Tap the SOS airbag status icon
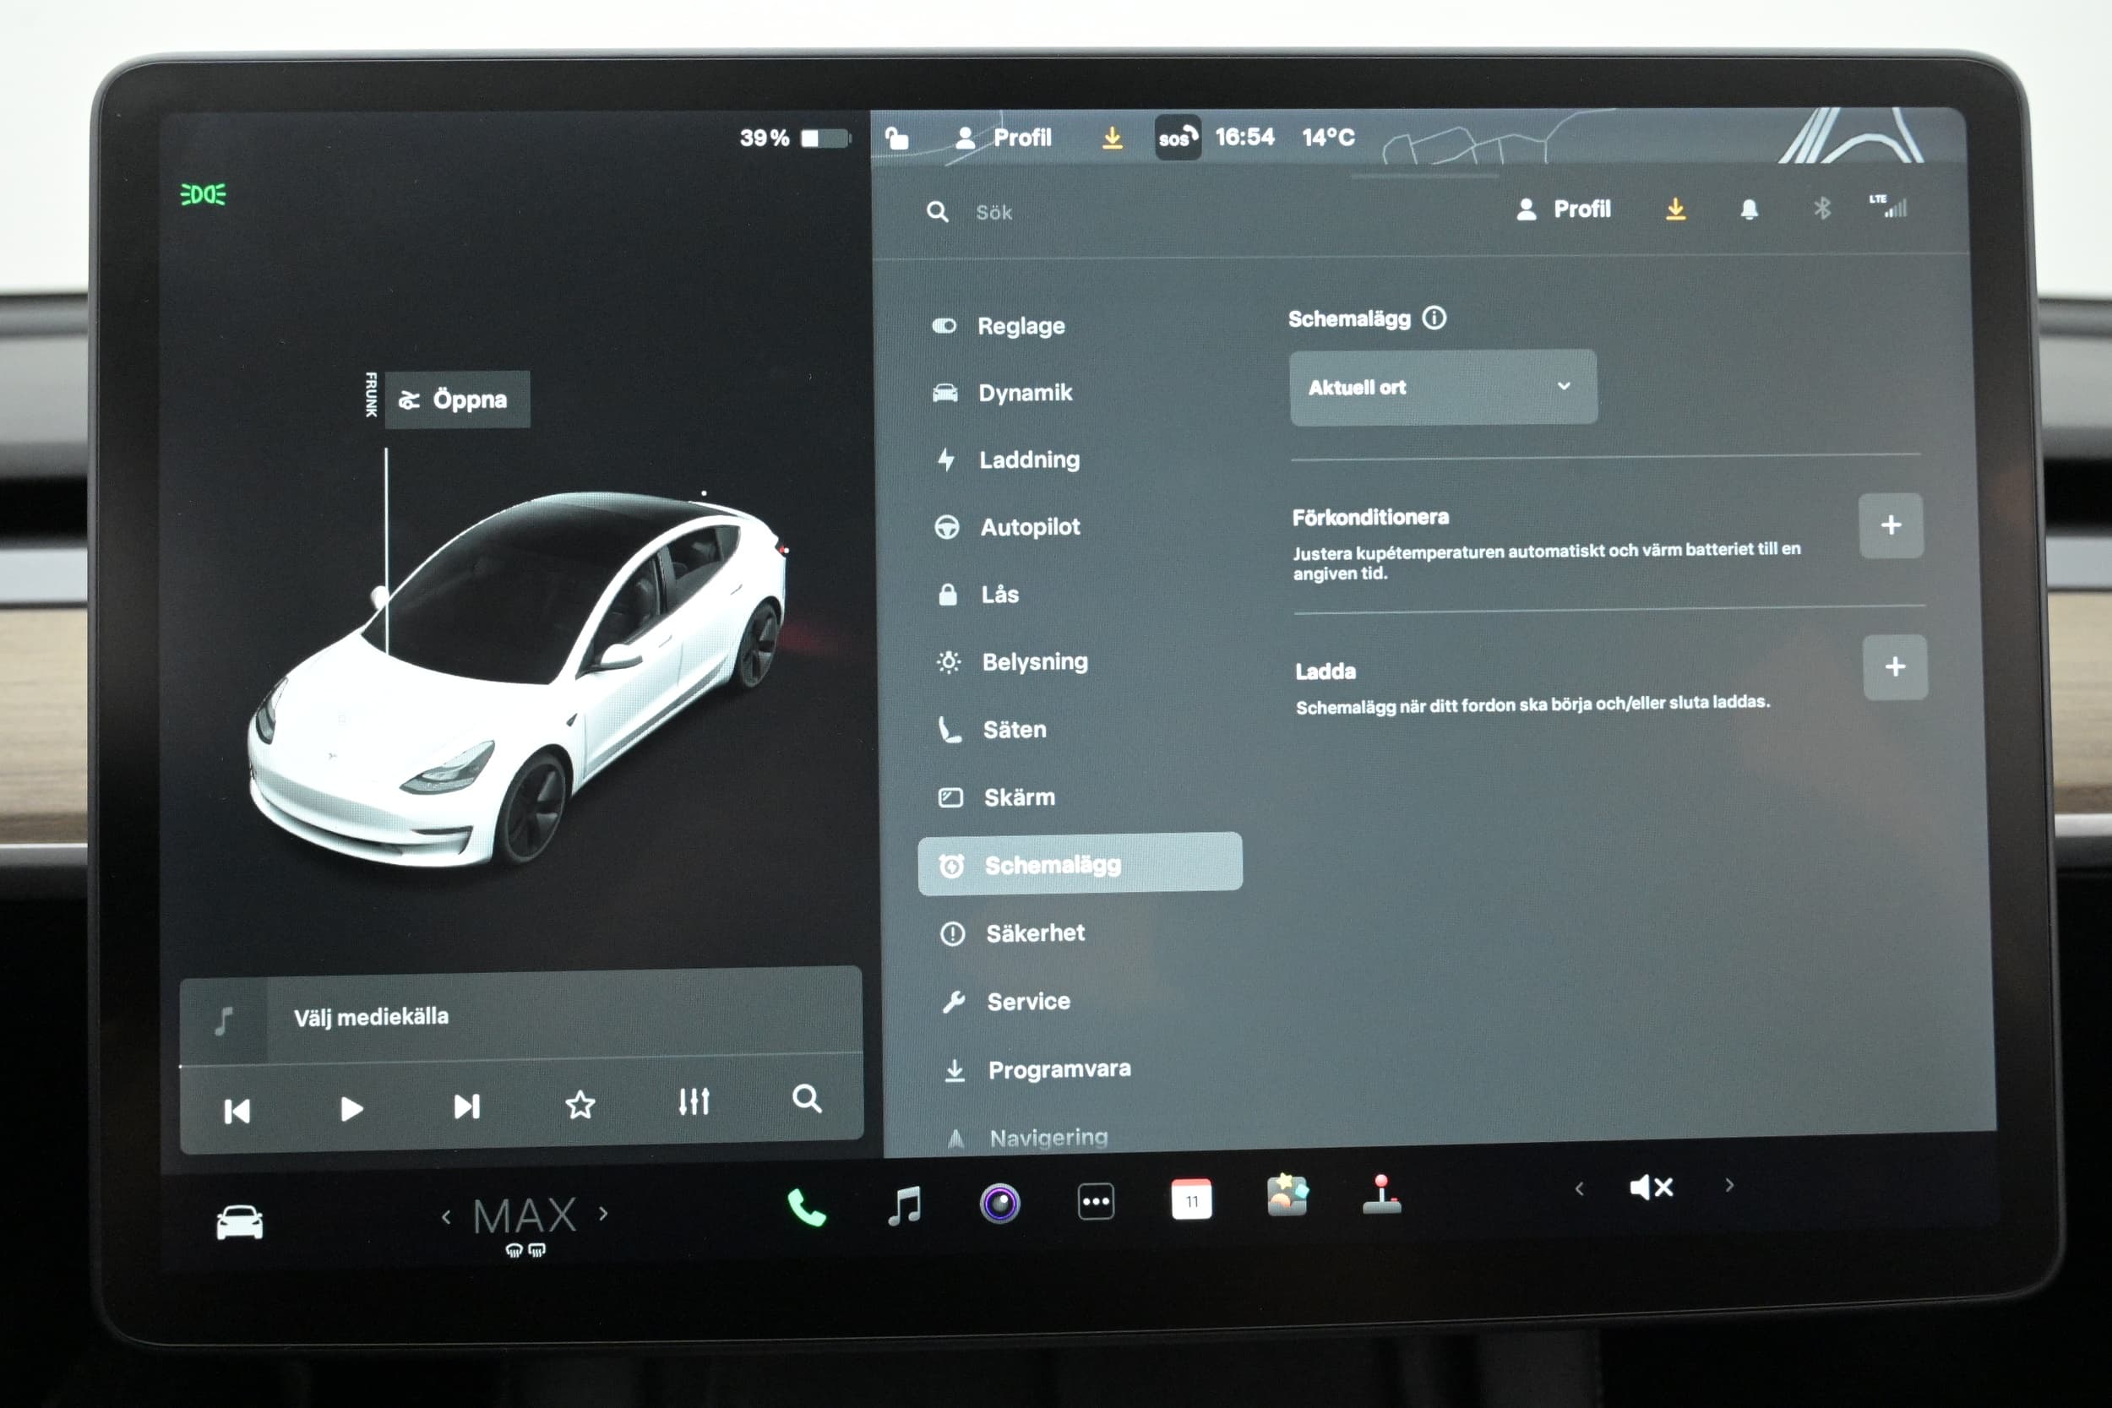 tap(1177, 138)
